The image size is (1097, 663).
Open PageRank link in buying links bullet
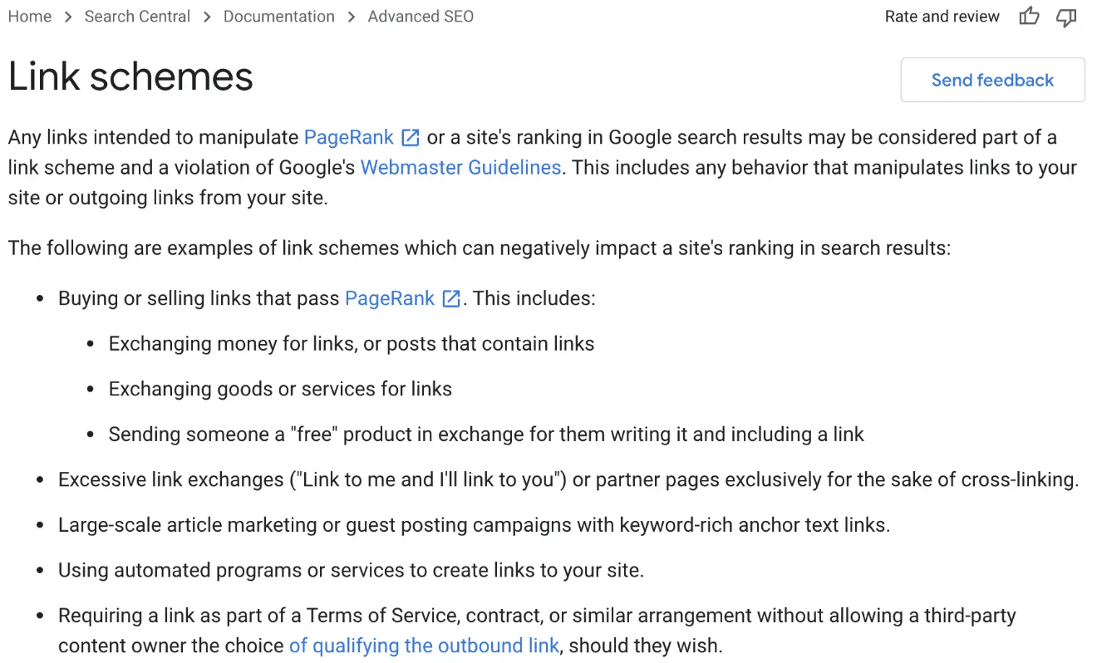390,298
